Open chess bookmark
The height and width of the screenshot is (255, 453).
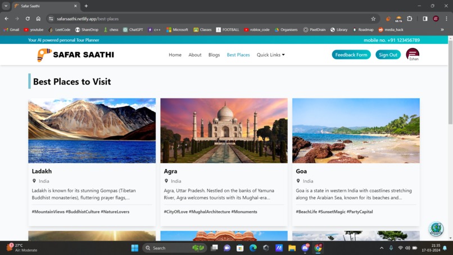coord(111,29)
